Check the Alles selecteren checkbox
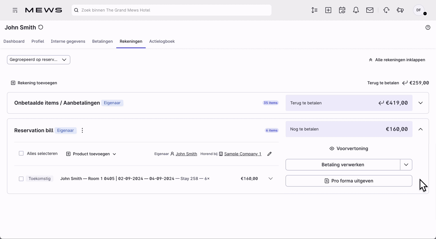This screenshot has width=436, height=239. point(21,153)
